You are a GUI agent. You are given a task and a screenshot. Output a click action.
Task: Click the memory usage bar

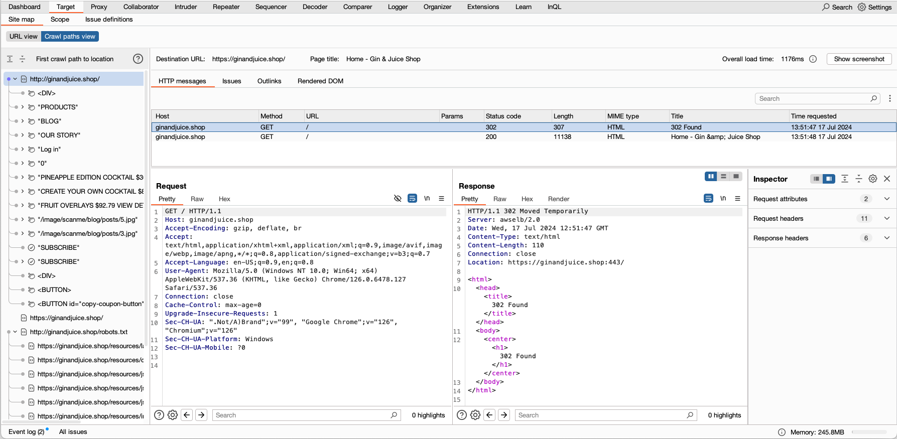[869, 432]
